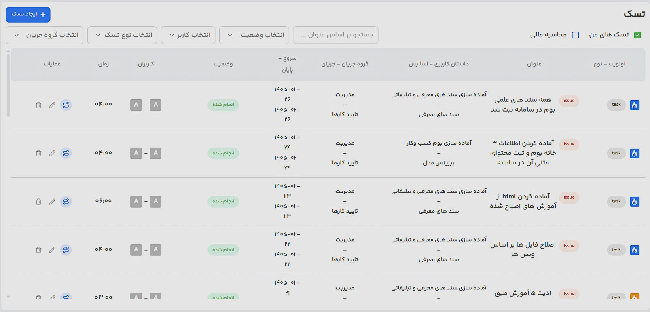
Task: Delete the task آماده کردن html از آموزش
Action: pyautogui.click(x=38, y=201)
